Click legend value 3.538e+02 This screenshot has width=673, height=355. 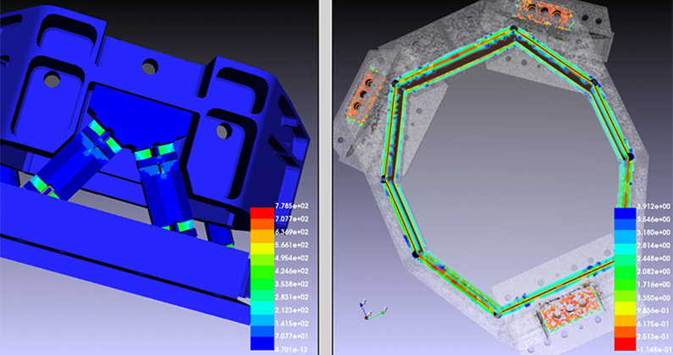pyautogui.click(x=292, y=284)
